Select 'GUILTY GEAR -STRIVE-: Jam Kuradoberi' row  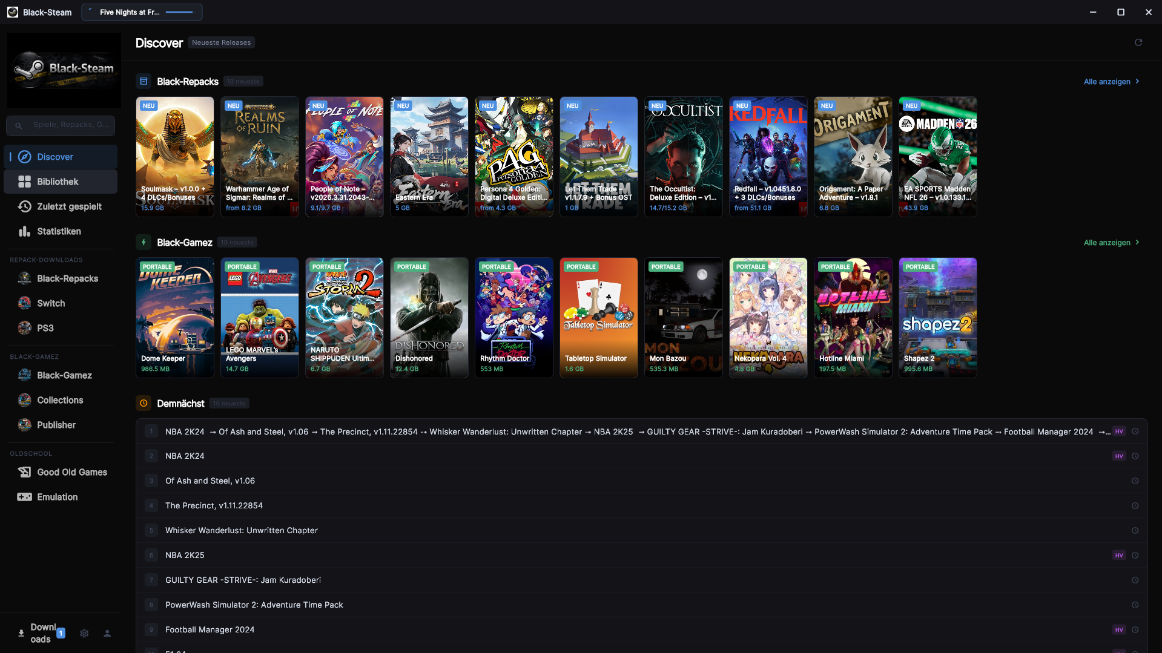tap(642, 580)
